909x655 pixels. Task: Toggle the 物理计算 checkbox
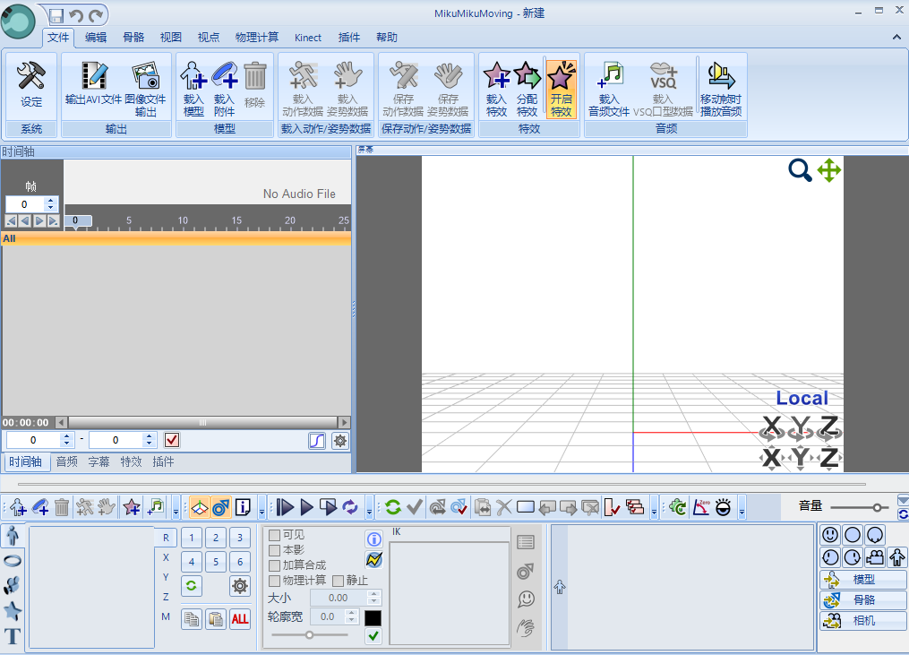coord(275,581)
